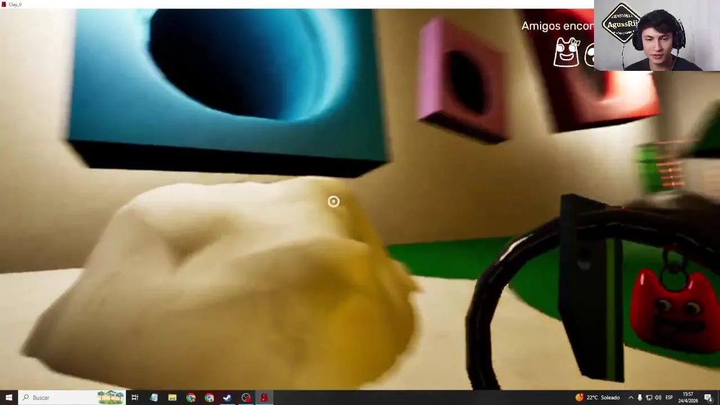Click the microphone tray icon
Image resolution: width=720 pixels, height=405 pixels.
640,398
